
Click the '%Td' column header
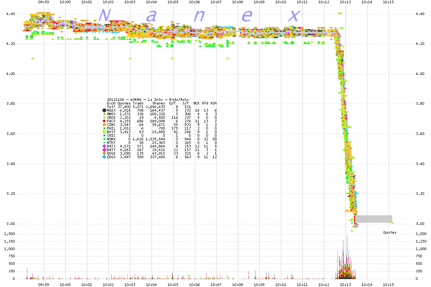coord(205,103)
